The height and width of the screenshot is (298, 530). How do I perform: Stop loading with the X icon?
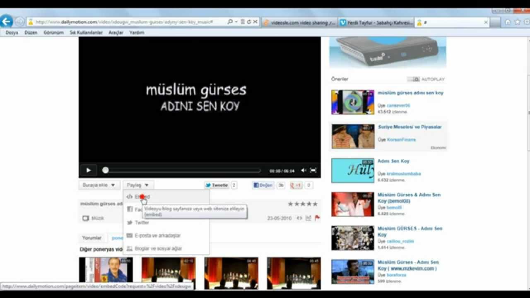click(x=255, y=22)
